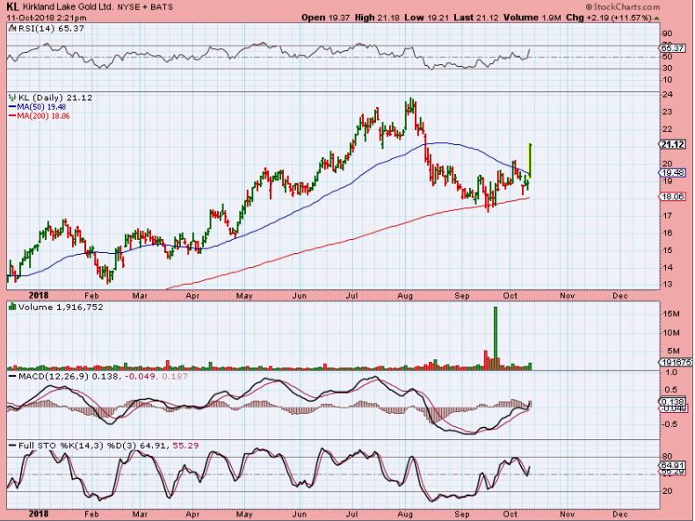Click the May label under the price panel
The height and width of the screenshot is (521, 695).
click(243, 295)
